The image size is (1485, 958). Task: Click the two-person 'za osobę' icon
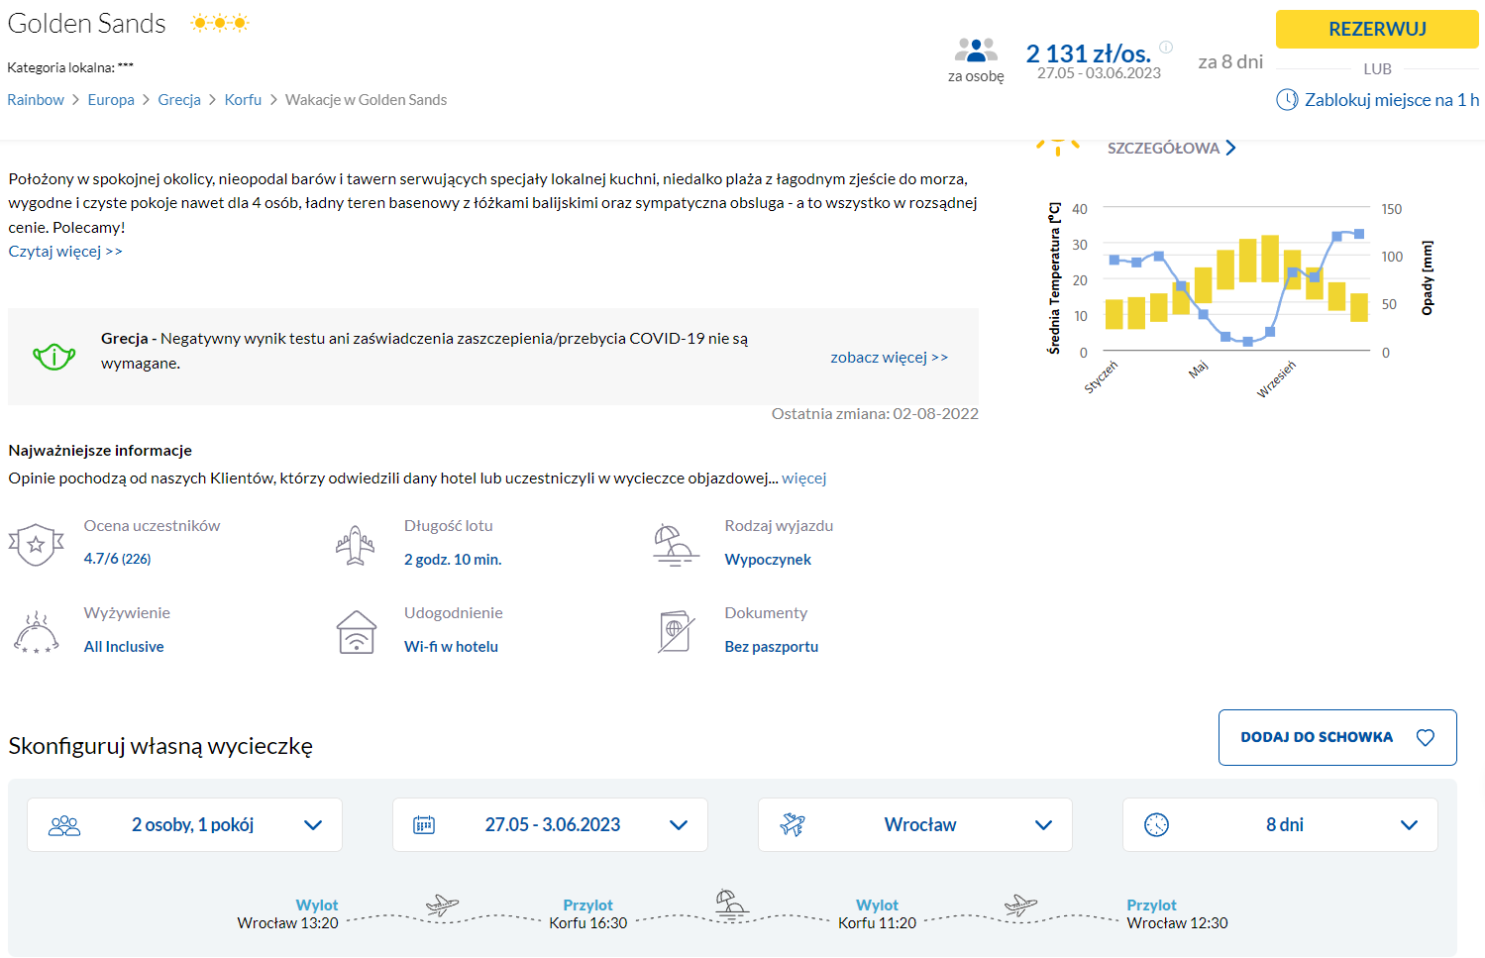click(x=976, y=50)
